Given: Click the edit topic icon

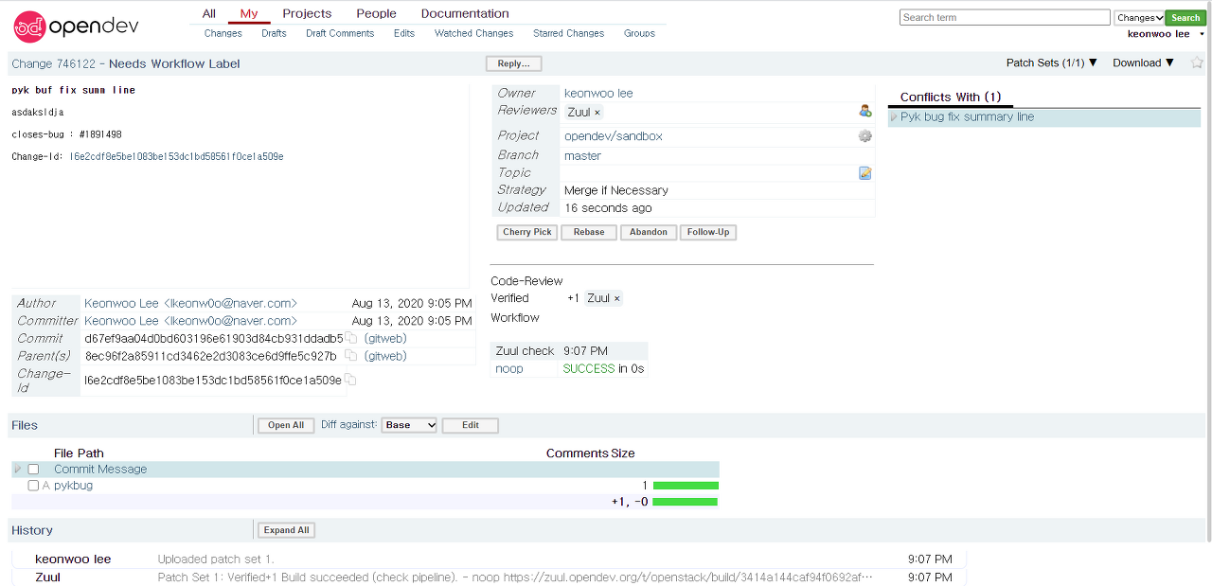Looking at the screenshot, I should (x=864, y=173).
